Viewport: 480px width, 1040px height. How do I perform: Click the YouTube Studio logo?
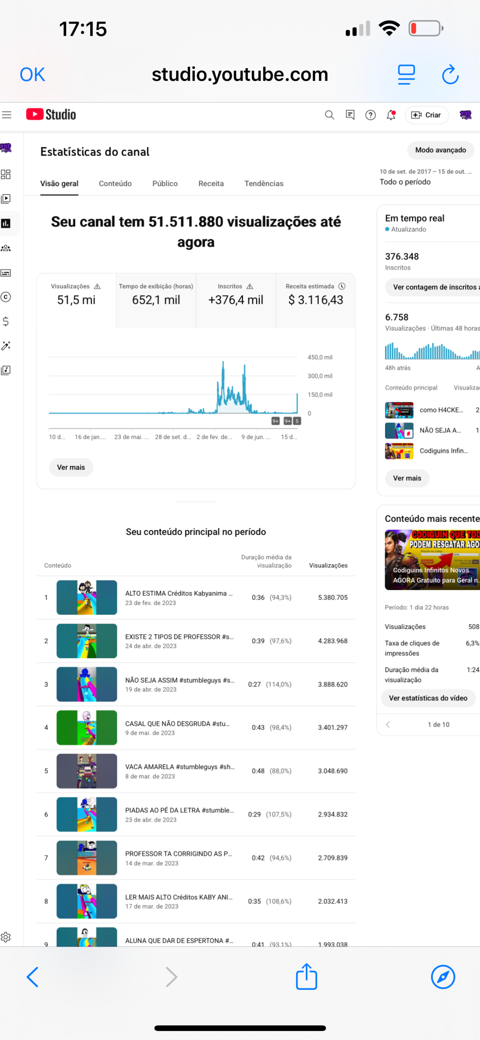coord(51,115)
